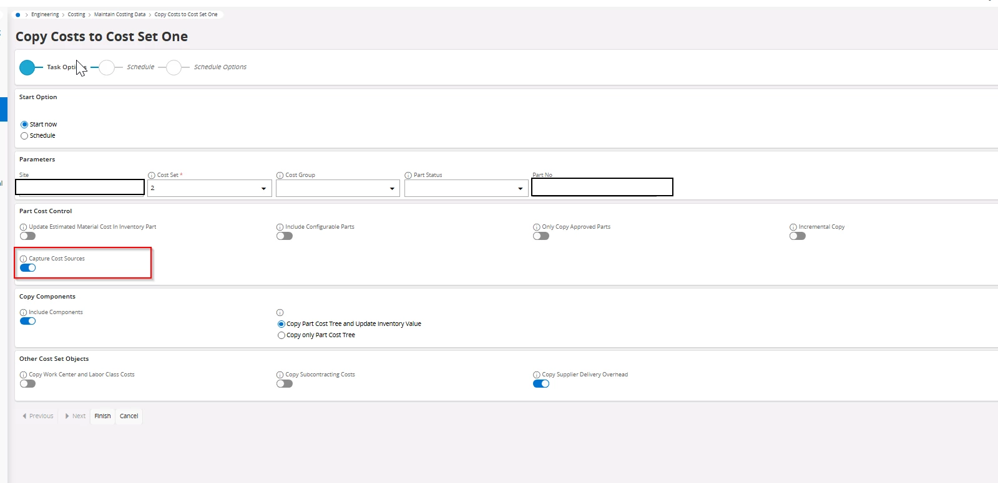
Task: Focus the Site input field
Action: pyautogui.click(x=80, y=187)
